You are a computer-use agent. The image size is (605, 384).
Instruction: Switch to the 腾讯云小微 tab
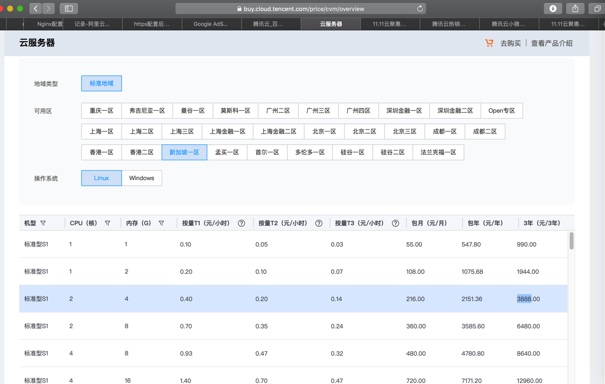tap(509, 24)
